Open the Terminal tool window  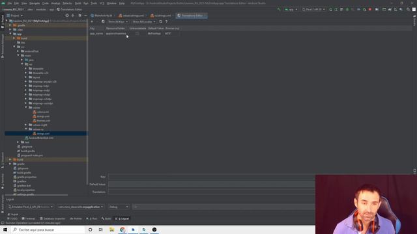coord(29,218)
